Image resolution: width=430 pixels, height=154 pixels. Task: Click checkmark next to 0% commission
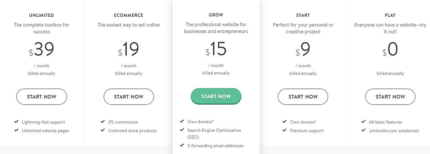click(103, 122)
